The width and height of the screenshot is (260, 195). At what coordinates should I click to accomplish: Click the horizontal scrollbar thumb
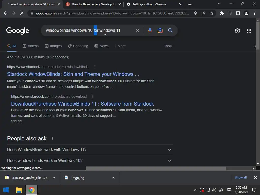156,168
